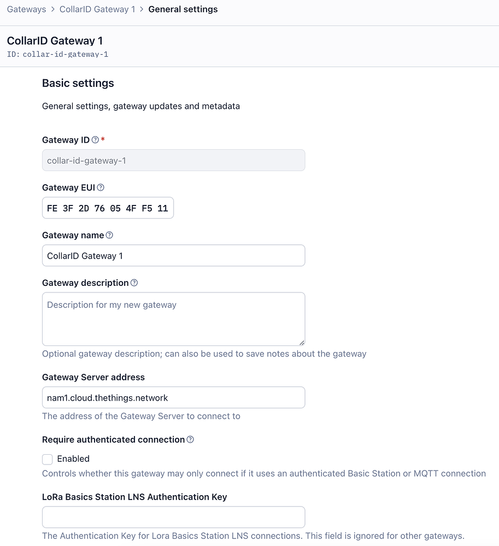
Task: Focus the Gateway EUI field
Action: [x=108, y=208]
